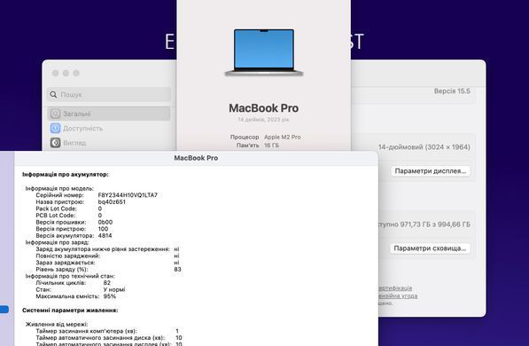Click the 14-дюймовий (3024 × 1964) display text
Viewport: 529px width, 346px height.
pyautogui.click(x=424, y=147)
